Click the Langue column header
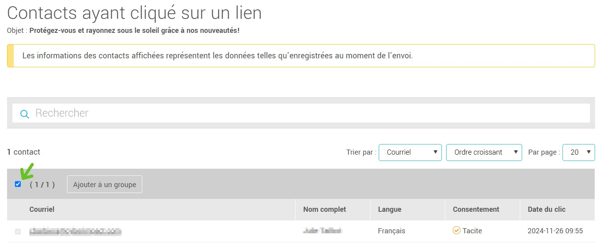The image size is (599, 247). [x=389, y=209]
